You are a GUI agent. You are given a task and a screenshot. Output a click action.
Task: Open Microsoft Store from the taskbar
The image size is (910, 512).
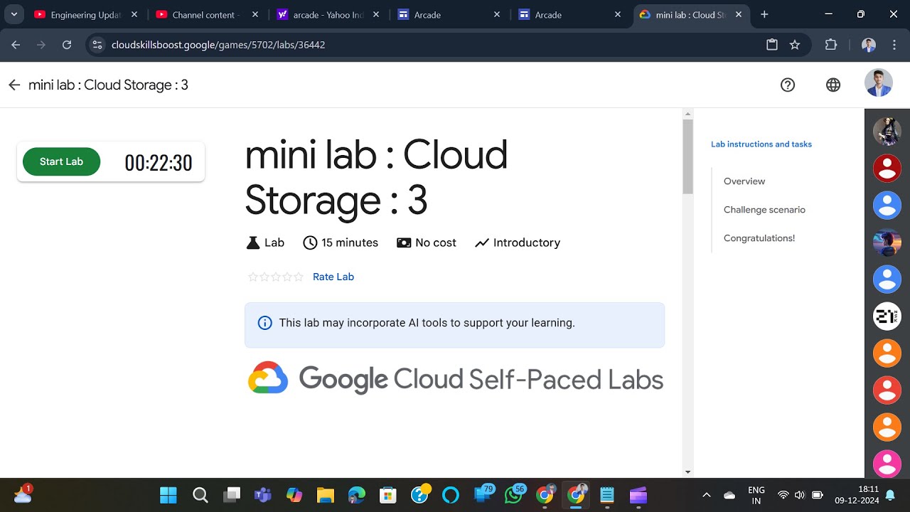(x=388, y=495)
